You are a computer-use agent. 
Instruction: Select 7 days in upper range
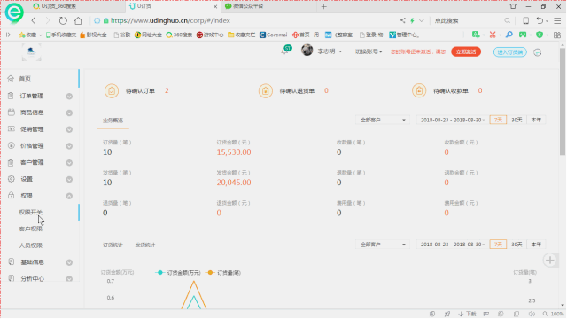498,120
